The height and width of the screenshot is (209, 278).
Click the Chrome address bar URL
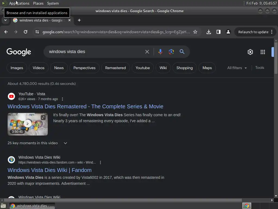pos(116,32)
